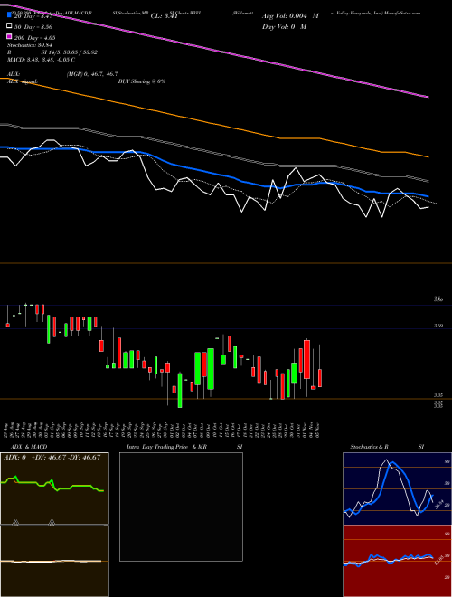Click the 'MACD: 3.48, 3.48, -0.05 C' readout
The height and width of the screenshot is (597, 452).
(x=41, y=60)
